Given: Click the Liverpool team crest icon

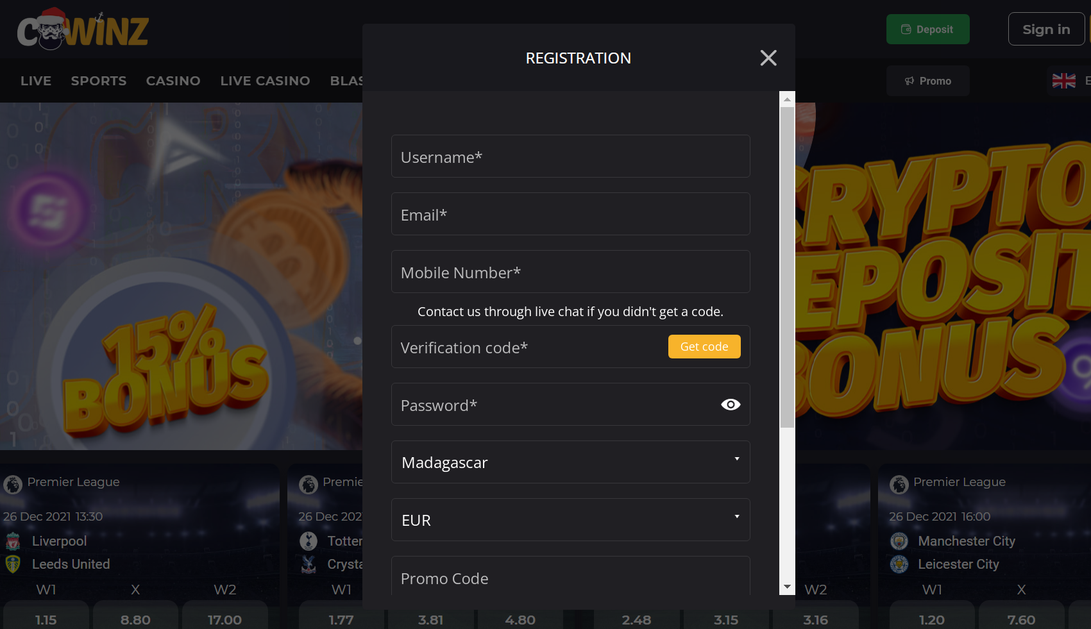Looking at the screenshot, I should coord(13,542).
